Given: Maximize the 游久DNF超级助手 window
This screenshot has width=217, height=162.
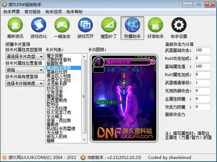Looking at the screenshot, I should [199, 5].
